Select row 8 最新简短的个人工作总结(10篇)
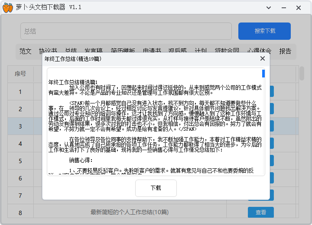The height and width of the screenshot is (225, 312). click(x=129, y=212)
